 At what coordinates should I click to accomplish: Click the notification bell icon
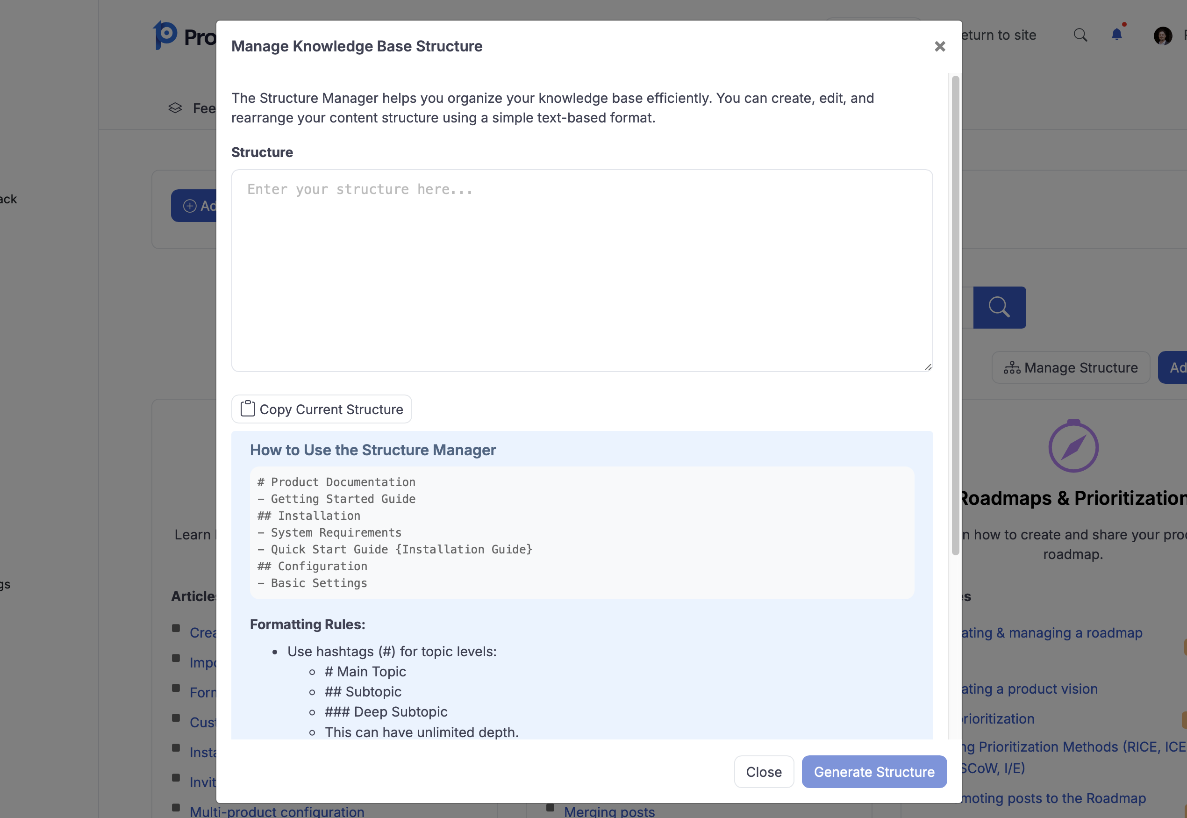(1116, 35)
